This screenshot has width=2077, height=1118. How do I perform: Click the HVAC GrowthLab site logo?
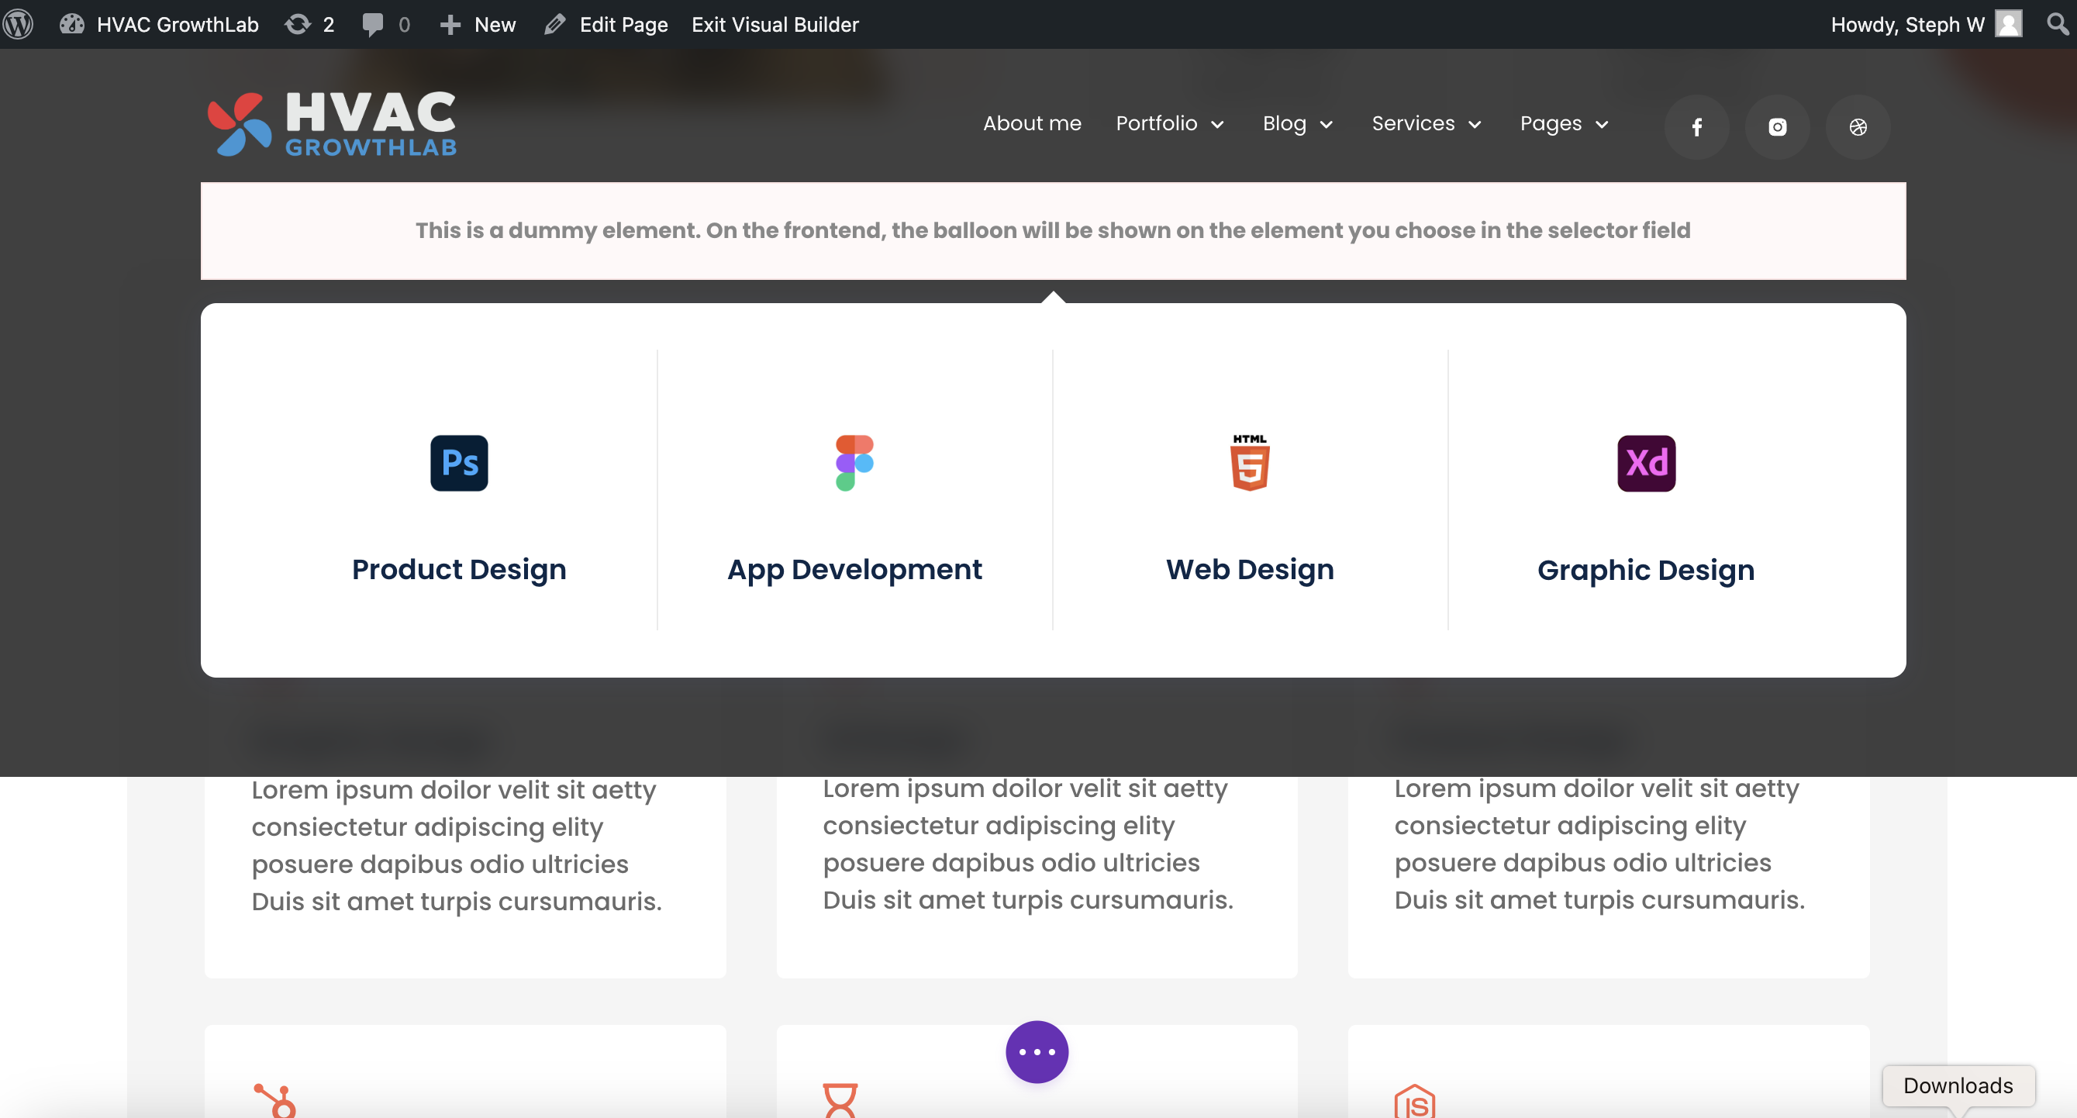[331, 123]
